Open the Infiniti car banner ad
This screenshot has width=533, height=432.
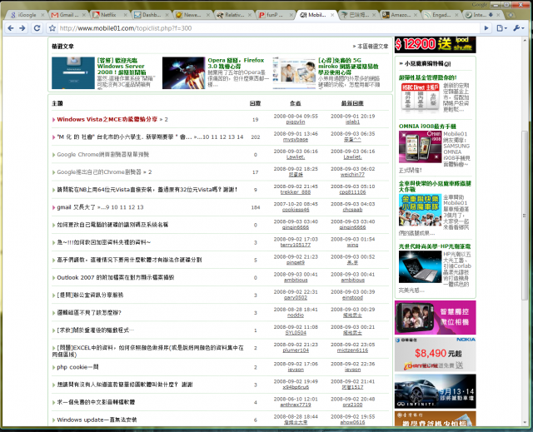[435, 391]
